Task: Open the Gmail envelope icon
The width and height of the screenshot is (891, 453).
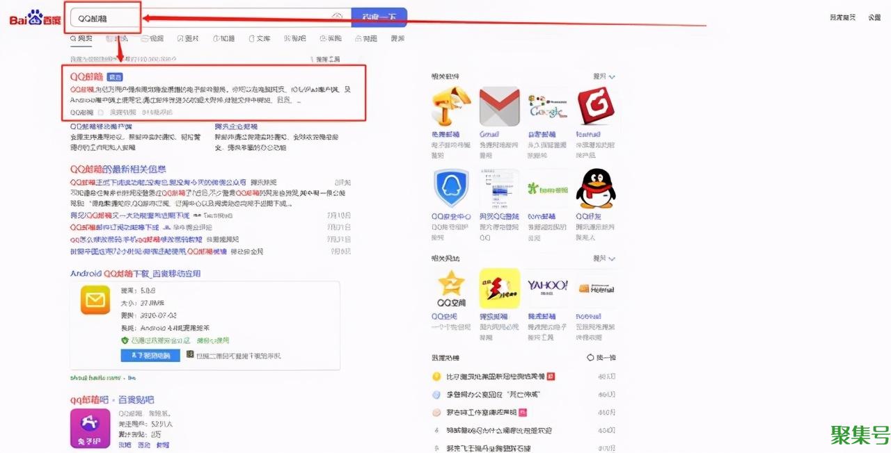Action: pyautogui.click(x=499, y=106)
